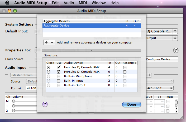This screenshot has width=186, height=122.
Task: Open the Master Stream dropdown
Action: click(24, 75)
